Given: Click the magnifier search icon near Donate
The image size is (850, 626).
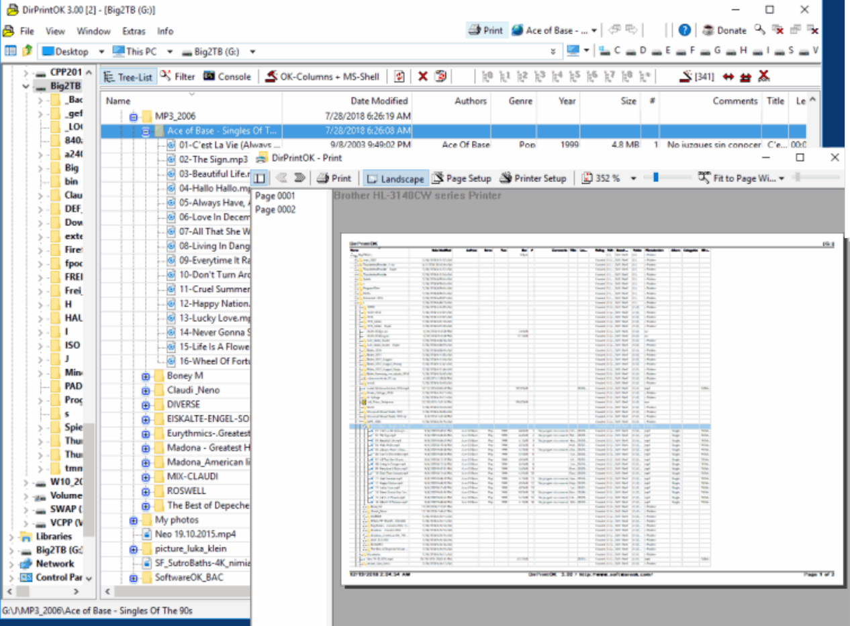Looking at the screenshot, I should (757, 30).
